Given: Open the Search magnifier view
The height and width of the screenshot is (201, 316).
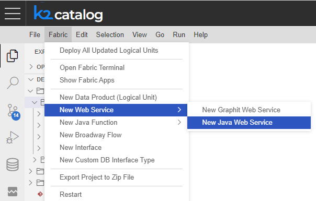Looking at the screenshot, I should point(13,82).
